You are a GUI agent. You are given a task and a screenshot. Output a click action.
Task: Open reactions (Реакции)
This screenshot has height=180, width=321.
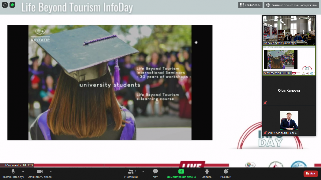[226, 174]
